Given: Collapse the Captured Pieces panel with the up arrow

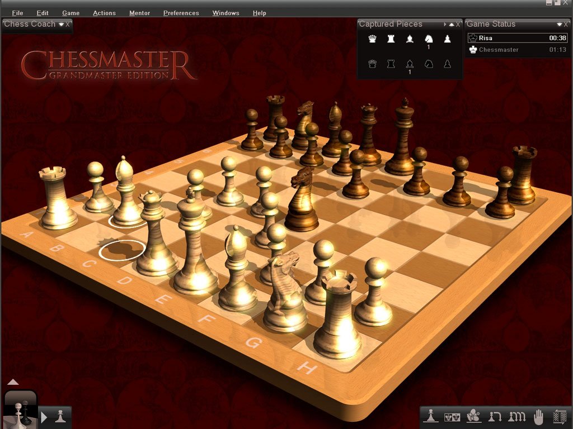Looking at the screenshot, I should point(452,24).
